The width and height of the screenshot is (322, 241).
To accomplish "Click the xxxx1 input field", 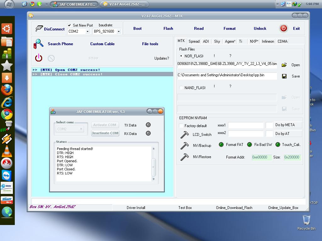I will click(x=246, y=125).
